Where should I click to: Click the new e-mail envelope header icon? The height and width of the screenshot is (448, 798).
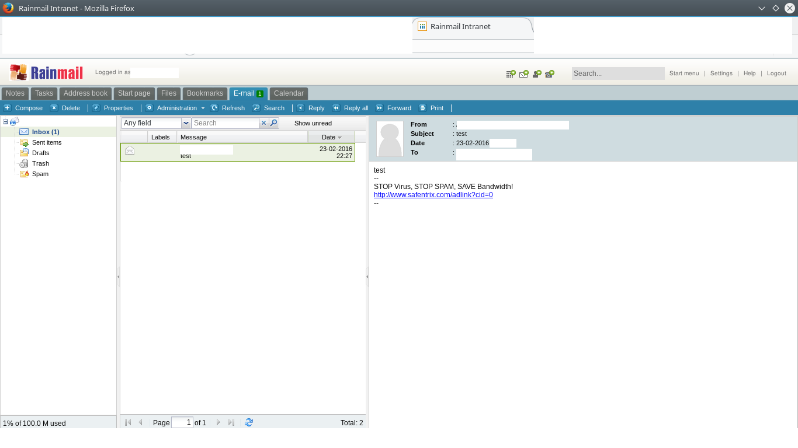[x=524, y=73]
